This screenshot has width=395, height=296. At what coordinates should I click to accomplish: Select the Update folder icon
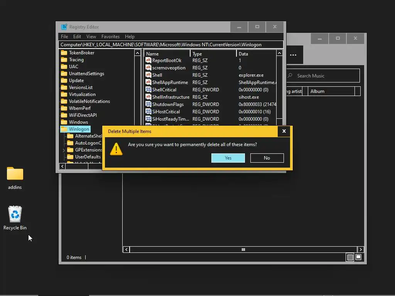click(x=64, y=80)
